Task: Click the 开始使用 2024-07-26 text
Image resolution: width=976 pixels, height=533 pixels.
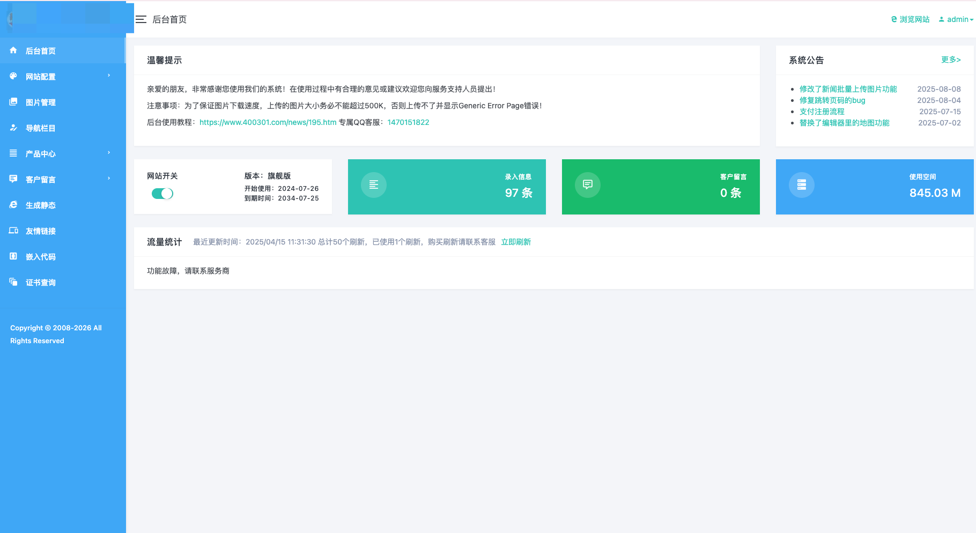Action: 282,189
